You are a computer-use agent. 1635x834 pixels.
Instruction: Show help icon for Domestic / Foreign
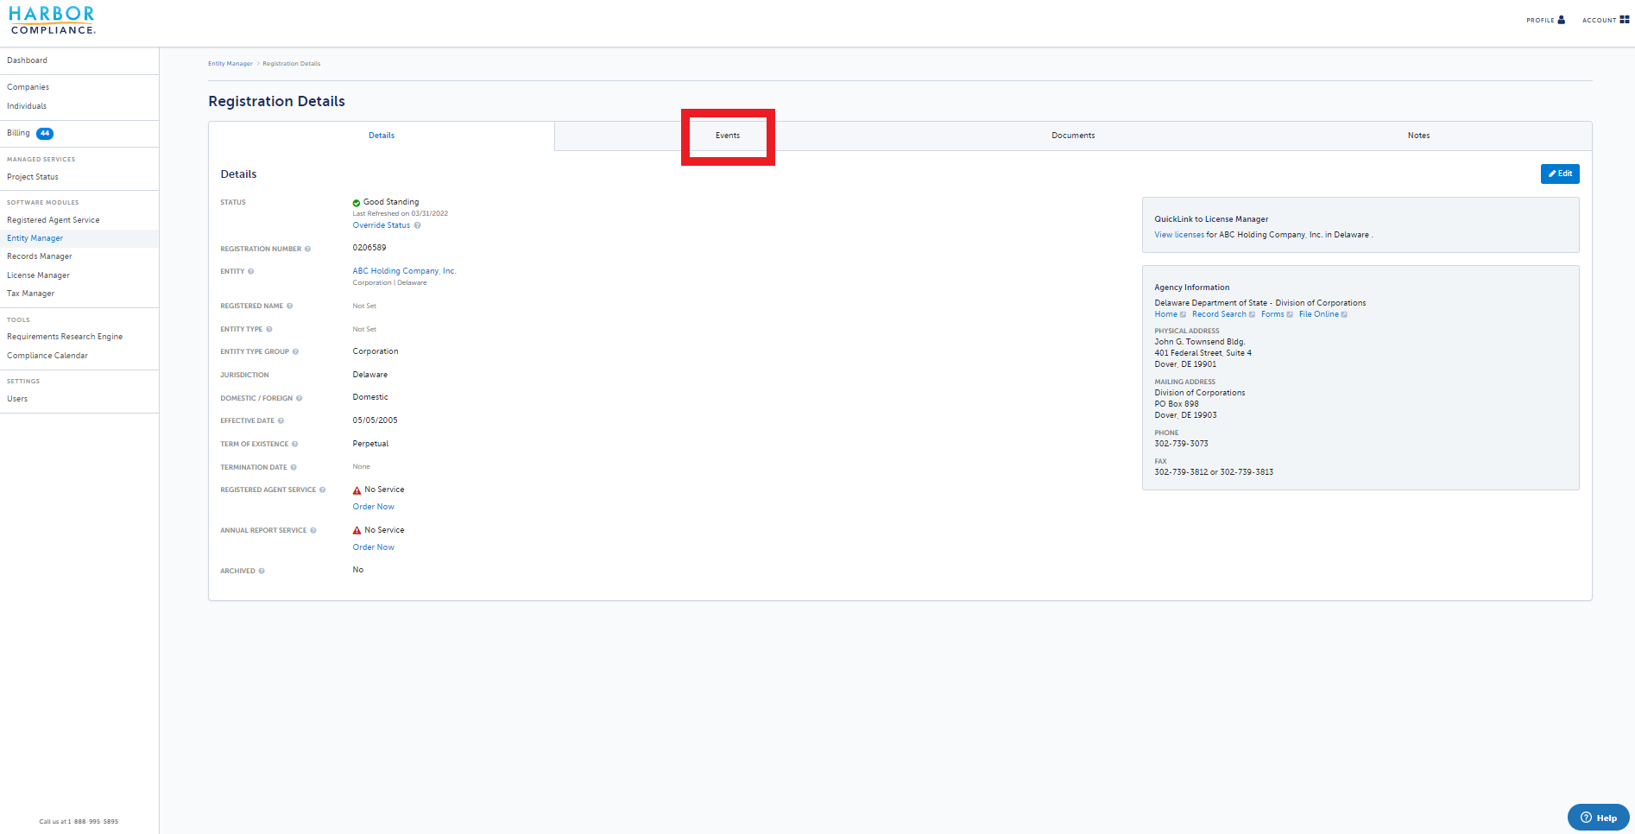[300, 398]
